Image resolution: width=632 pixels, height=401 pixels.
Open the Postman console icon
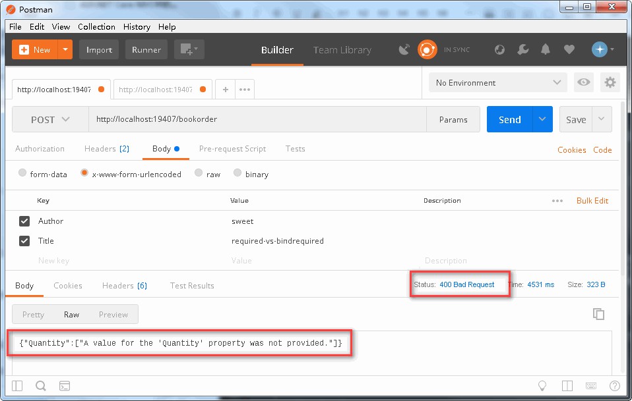coord(65,386)
